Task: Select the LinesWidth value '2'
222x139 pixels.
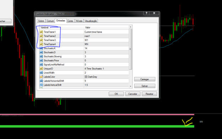Action: 107,73
